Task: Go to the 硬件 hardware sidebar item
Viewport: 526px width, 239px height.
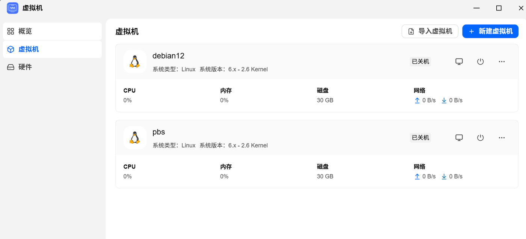Action: pyautogui.click(x=52, y=67)
